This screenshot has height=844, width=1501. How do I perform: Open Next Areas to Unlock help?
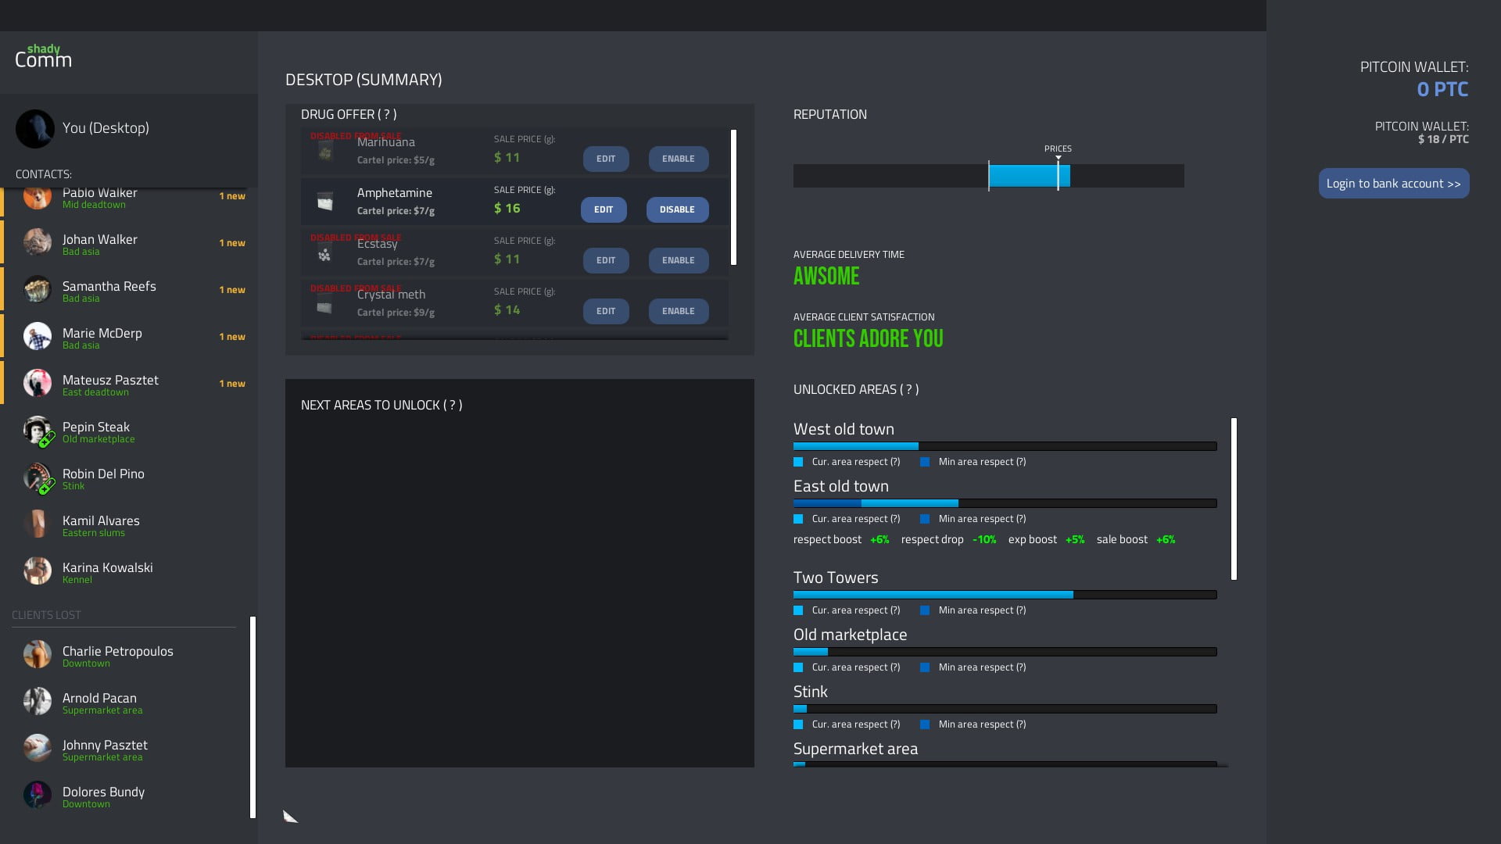point(452,406)
